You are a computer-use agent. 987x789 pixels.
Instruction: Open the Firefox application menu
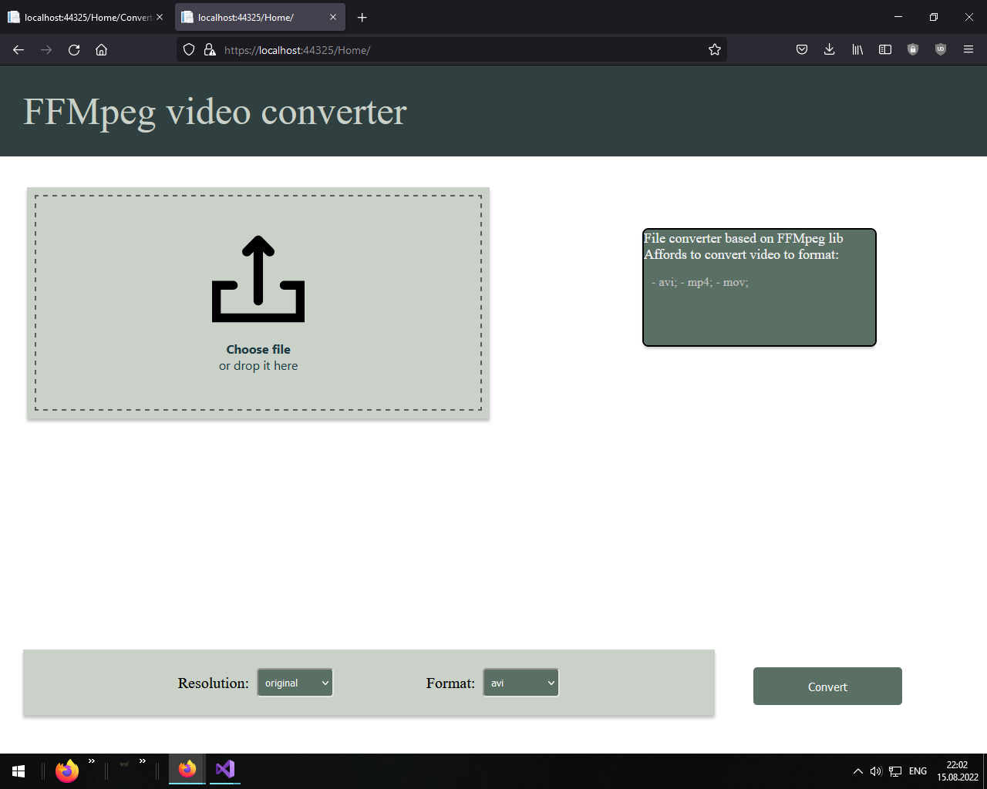[968, 49]
